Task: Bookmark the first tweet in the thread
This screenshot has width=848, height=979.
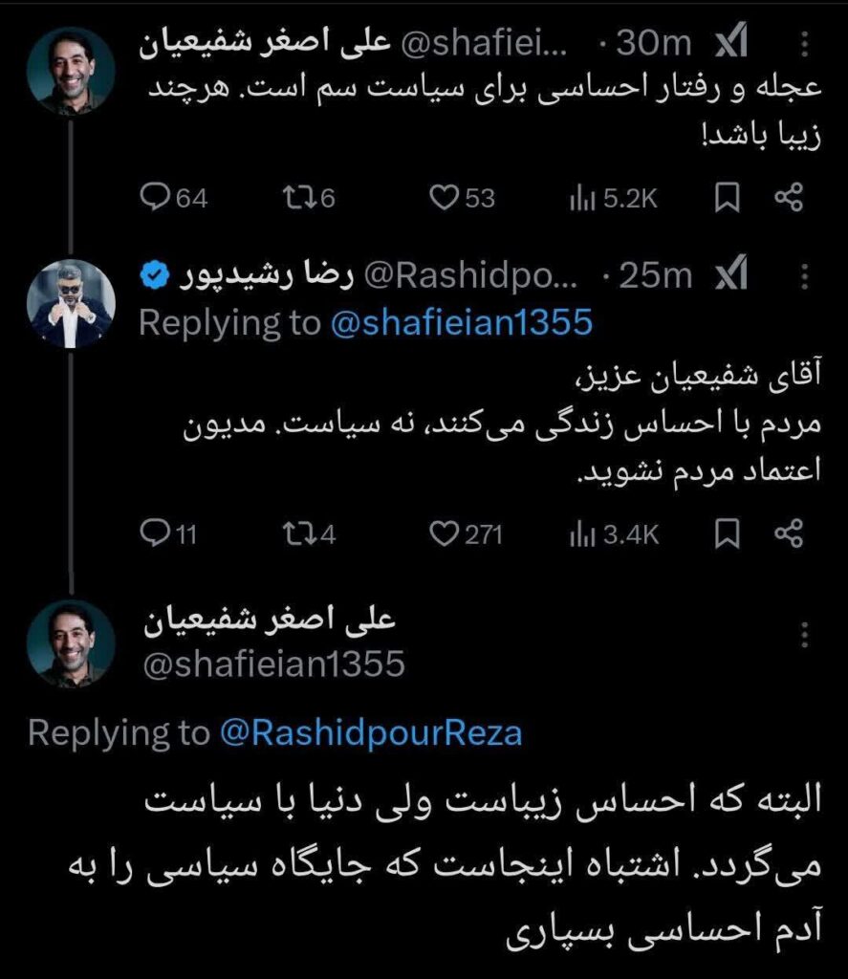Action: (x=728, y=197)
